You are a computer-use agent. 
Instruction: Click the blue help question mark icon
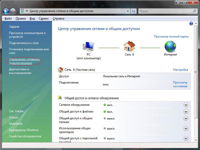point(191,24)
